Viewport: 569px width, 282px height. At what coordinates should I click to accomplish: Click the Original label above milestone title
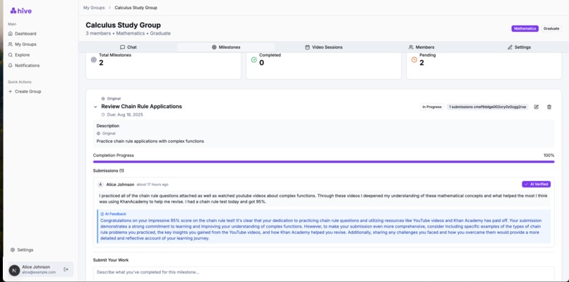(114, 98)
